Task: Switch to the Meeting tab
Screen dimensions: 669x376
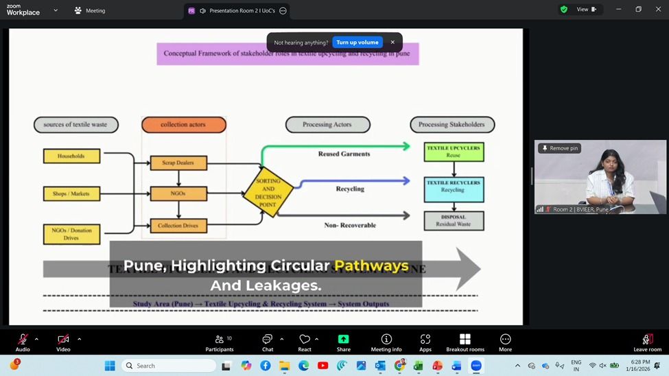Action: [89, 11]
